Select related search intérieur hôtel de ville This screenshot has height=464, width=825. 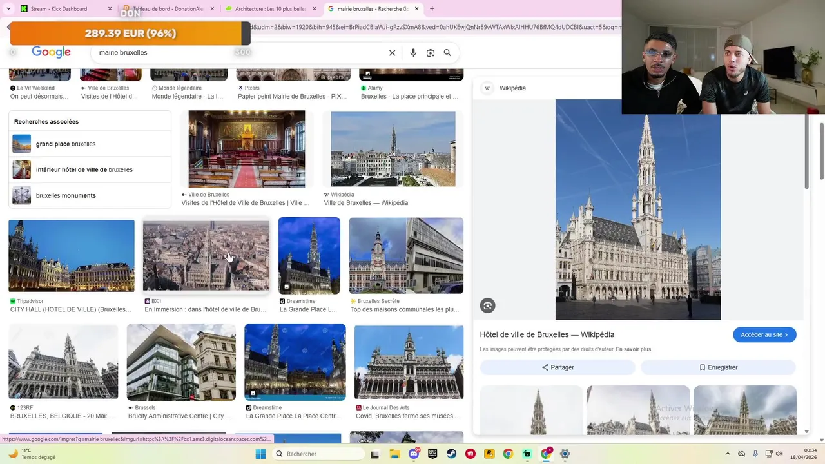click(90, 169)
